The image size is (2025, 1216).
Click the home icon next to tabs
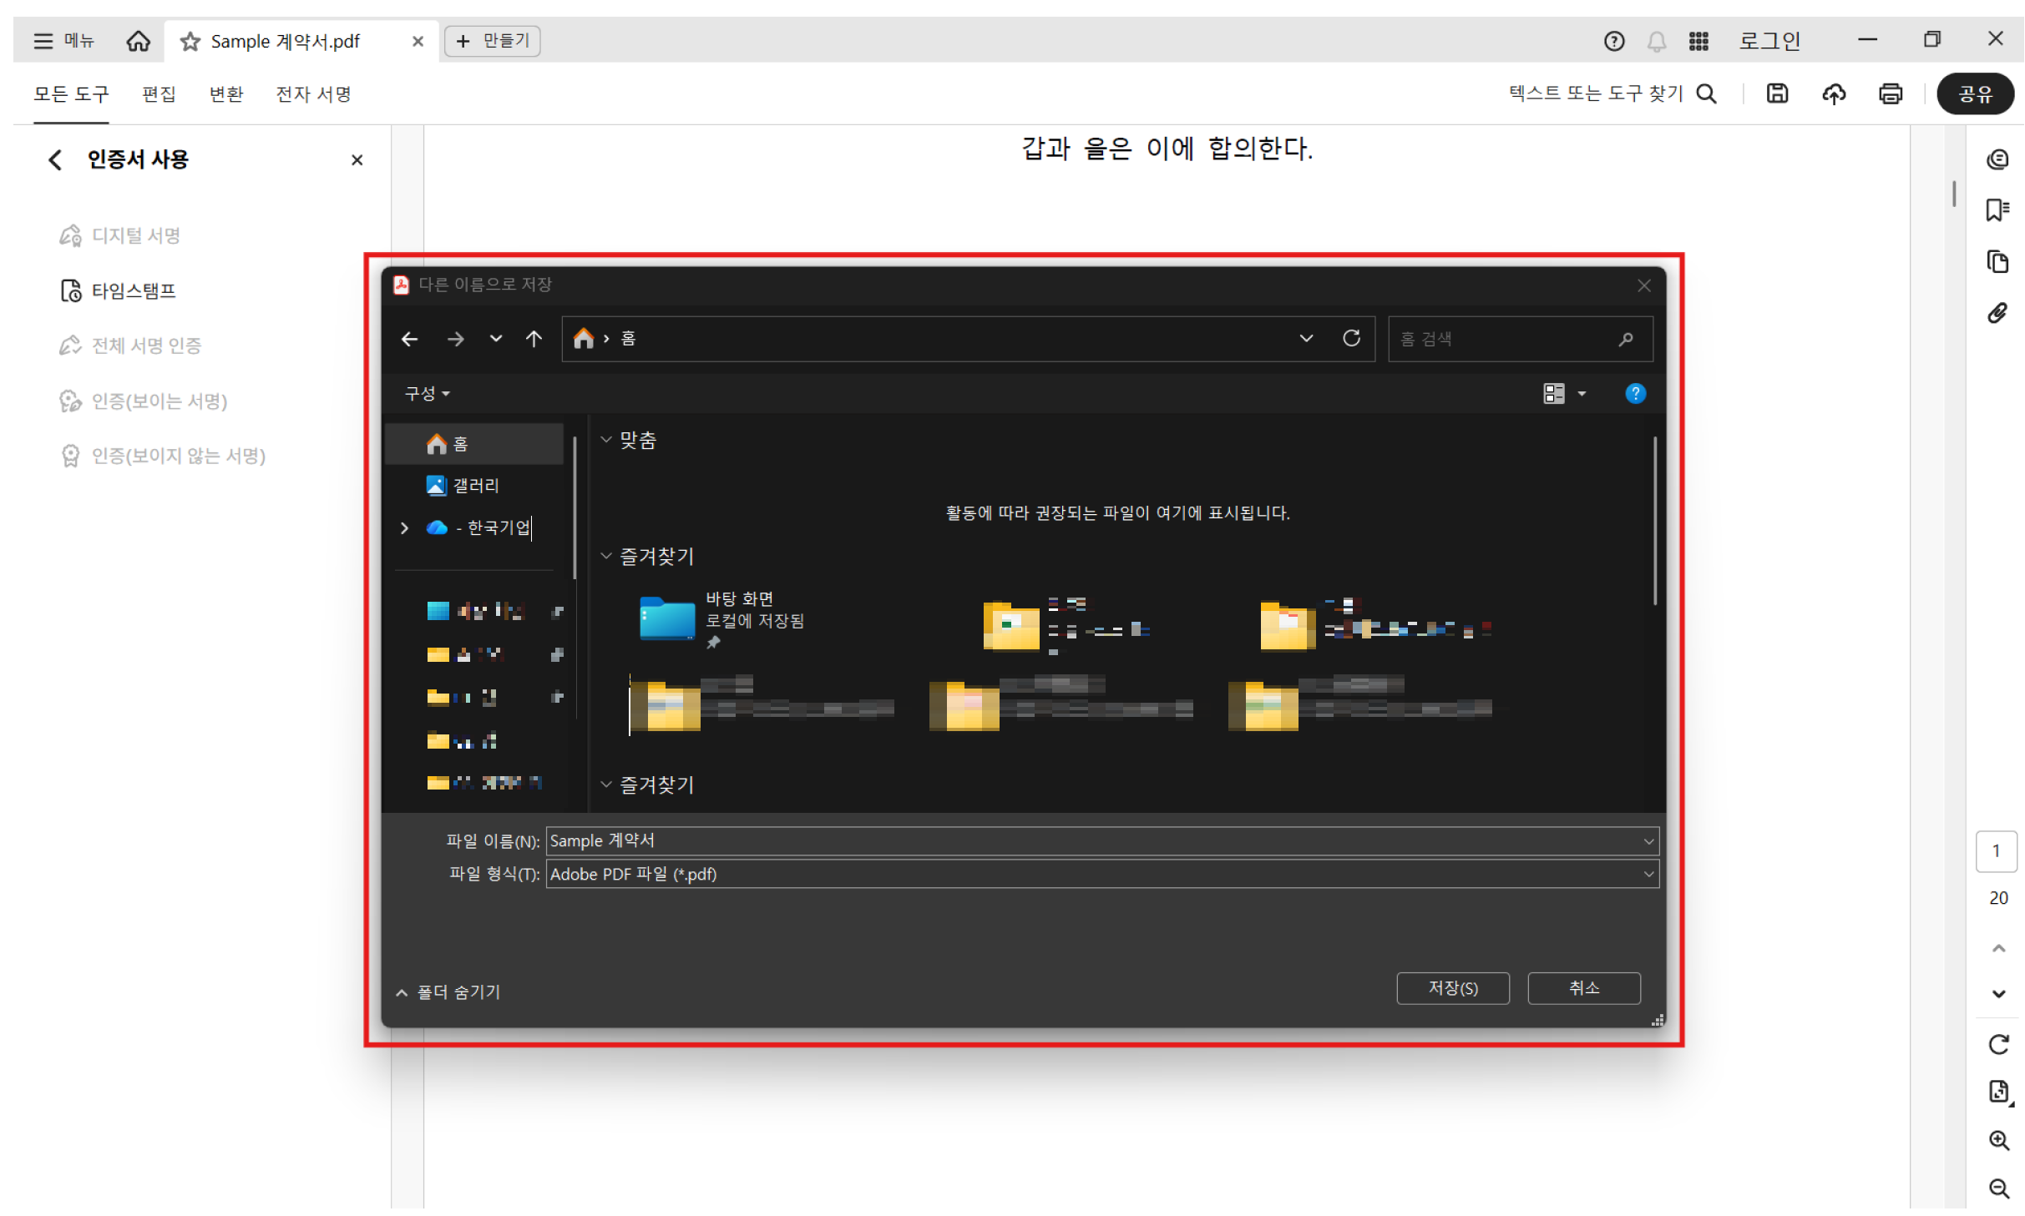click(138, 41)
